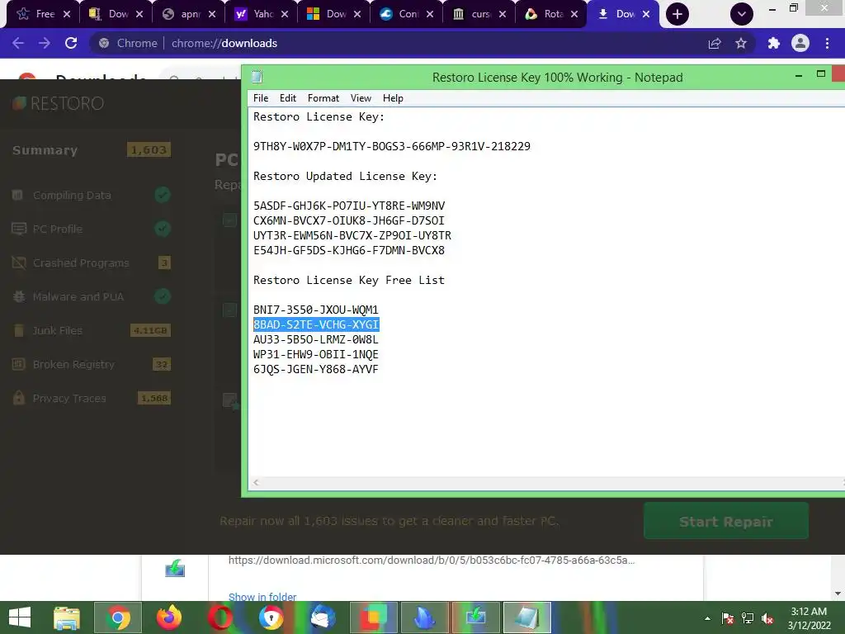Close the 'Rota' tab
Screen dimensions: 845x634
coord(574,14)
